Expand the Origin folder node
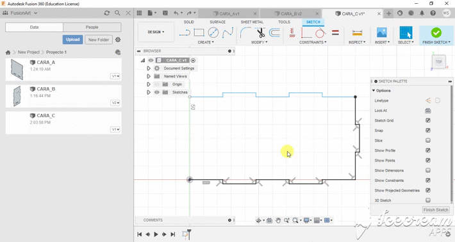 (x=149, y=85)
